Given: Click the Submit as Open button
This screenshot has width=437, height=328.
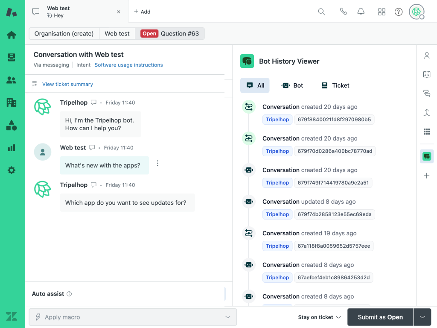Looking at the screenshot, I should [380, 317].
